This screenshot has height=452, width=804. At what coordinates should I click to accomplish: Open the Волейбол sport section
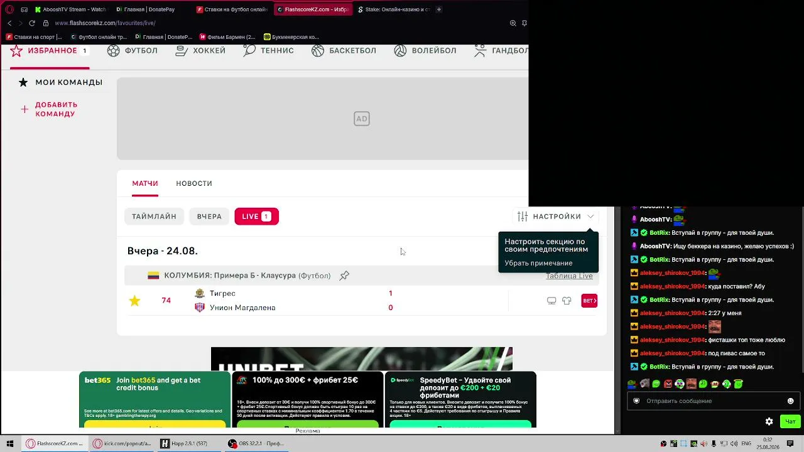click(x=425, y=51)
